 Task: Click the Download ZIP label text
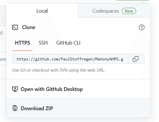point(37,108)
